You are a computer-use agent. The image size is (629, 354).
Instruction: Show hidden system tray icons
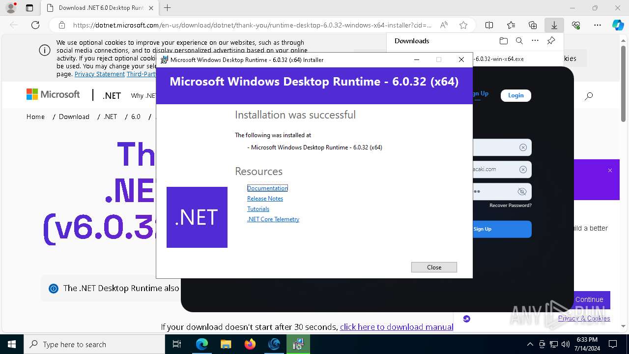[530, 344]
